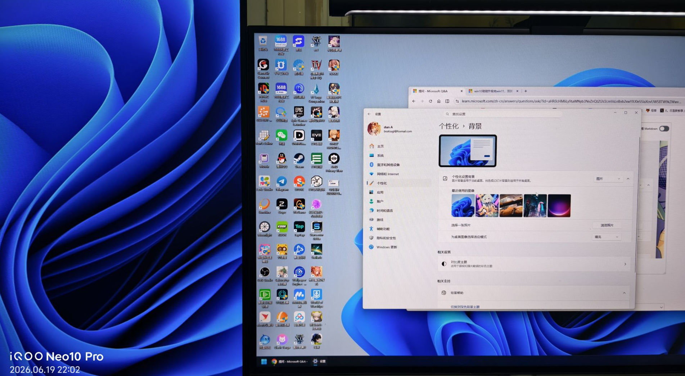Open the QQ penguin desktop icon

click(281, 160)
